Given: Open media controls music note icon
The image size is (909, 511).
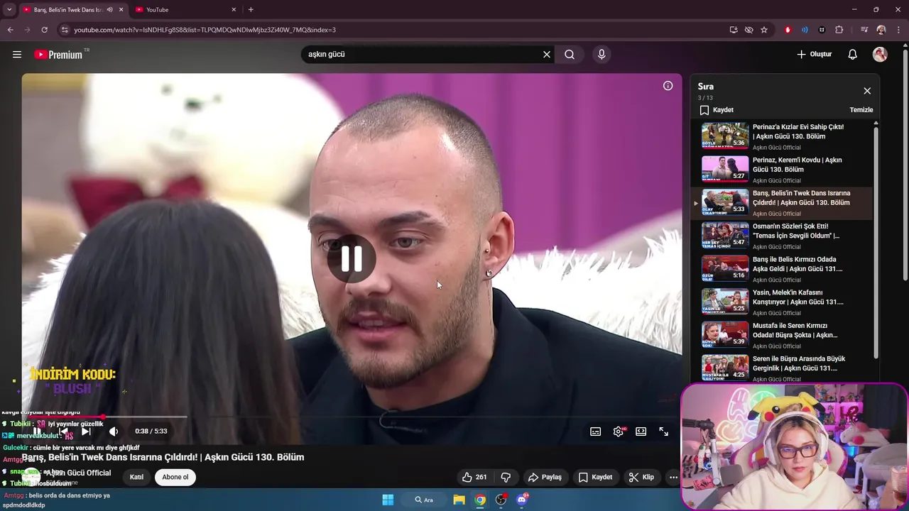Looking at the screenshot, I should (x=864, y=30).
